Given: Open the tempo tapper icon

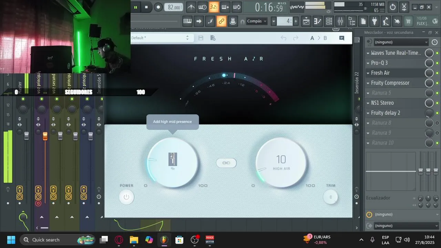Looking at the screenshot, I should (x=386, y=21).
